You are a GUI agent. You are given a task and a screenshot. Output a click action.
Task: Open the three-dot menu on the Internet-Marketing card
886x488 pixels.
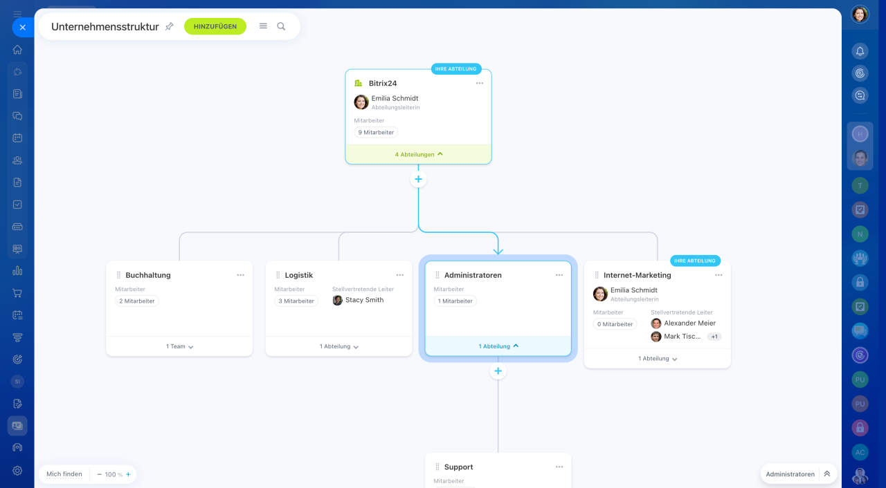pyautogui.click(x=718, y=275)
